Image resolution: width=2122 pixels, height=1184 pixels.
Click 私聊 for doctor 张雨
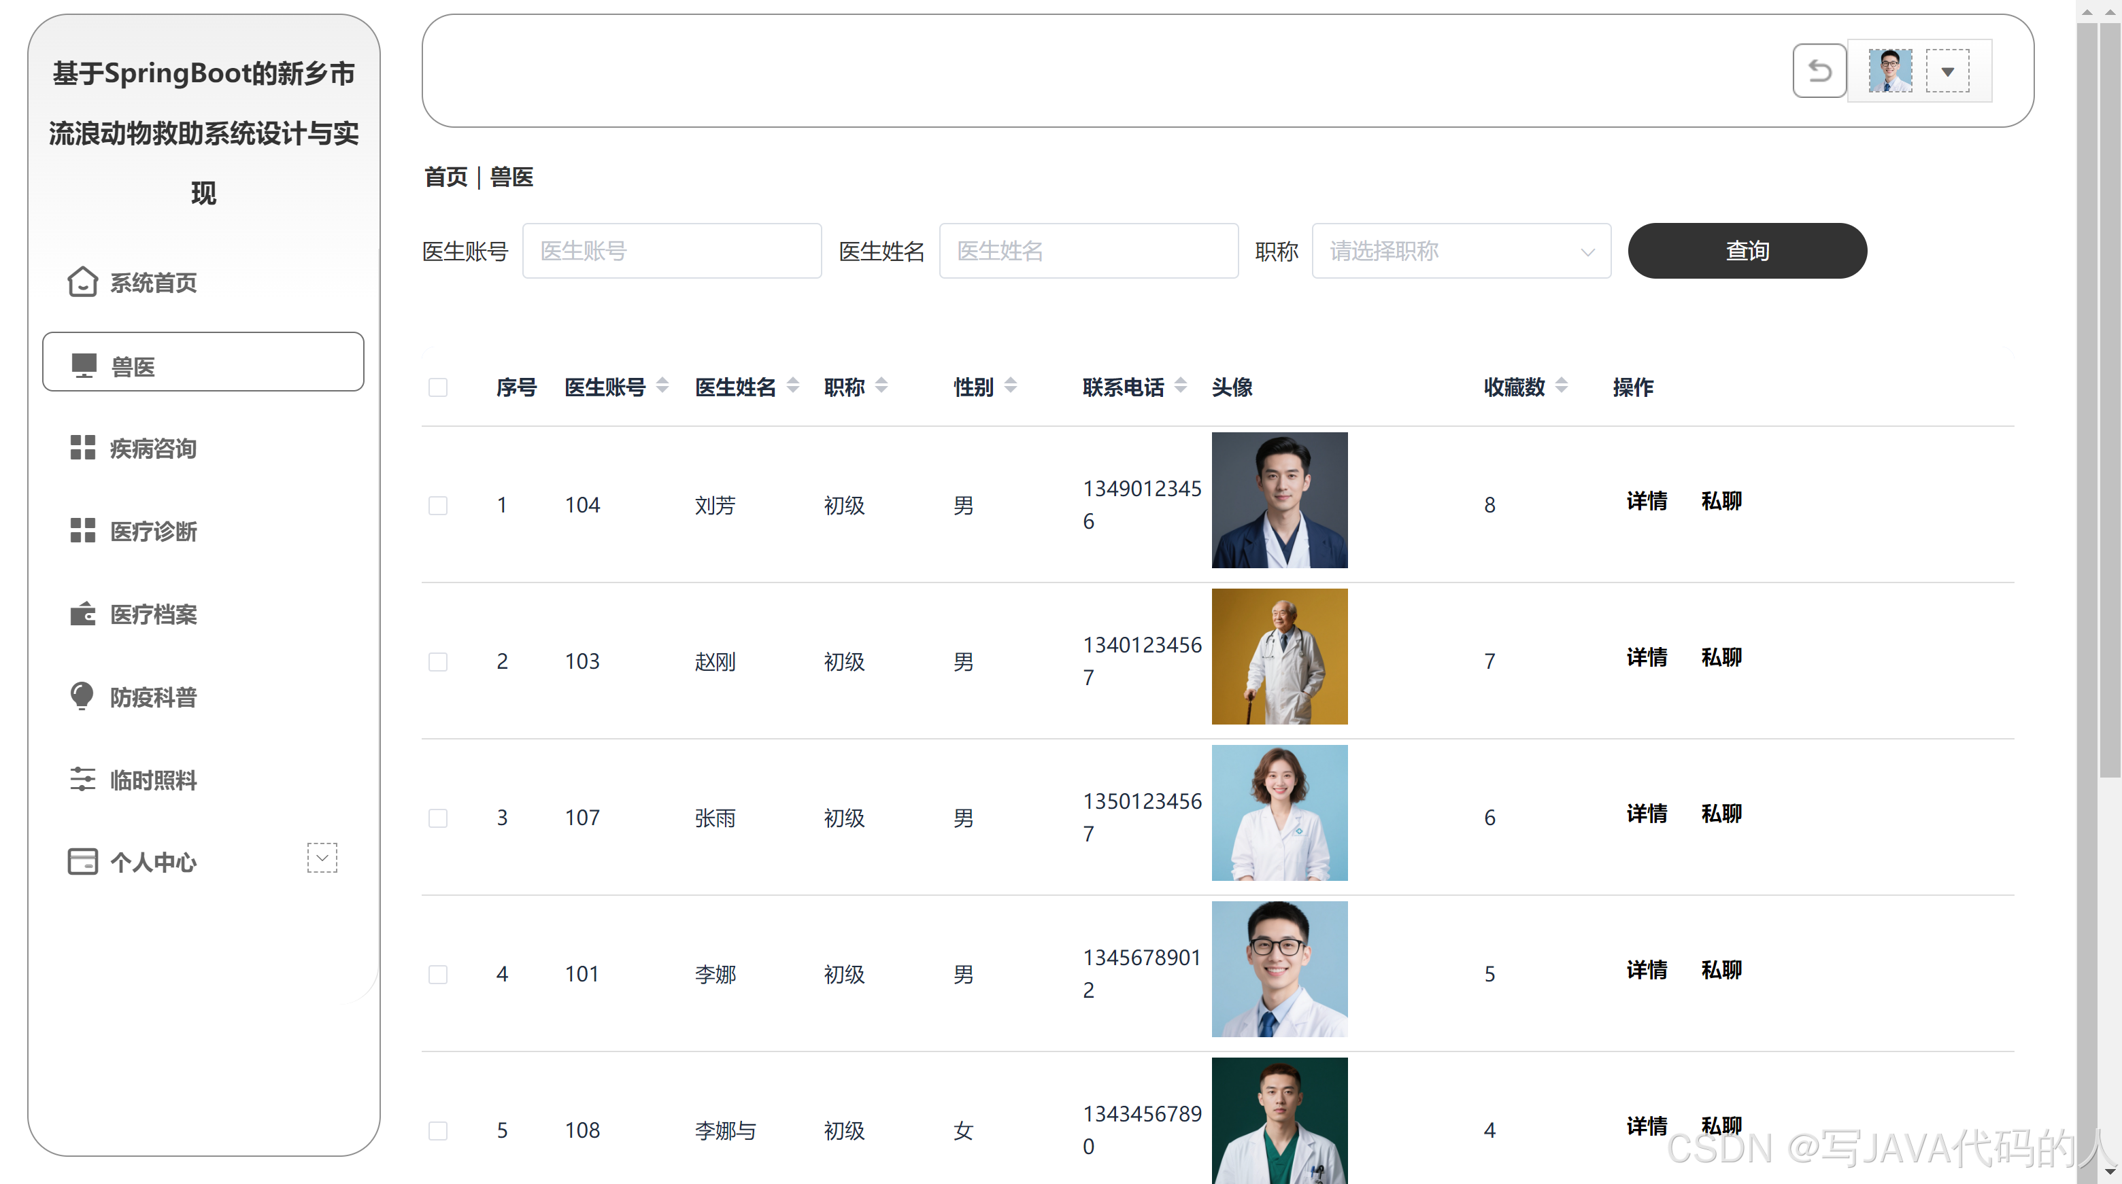[1721, 814]
